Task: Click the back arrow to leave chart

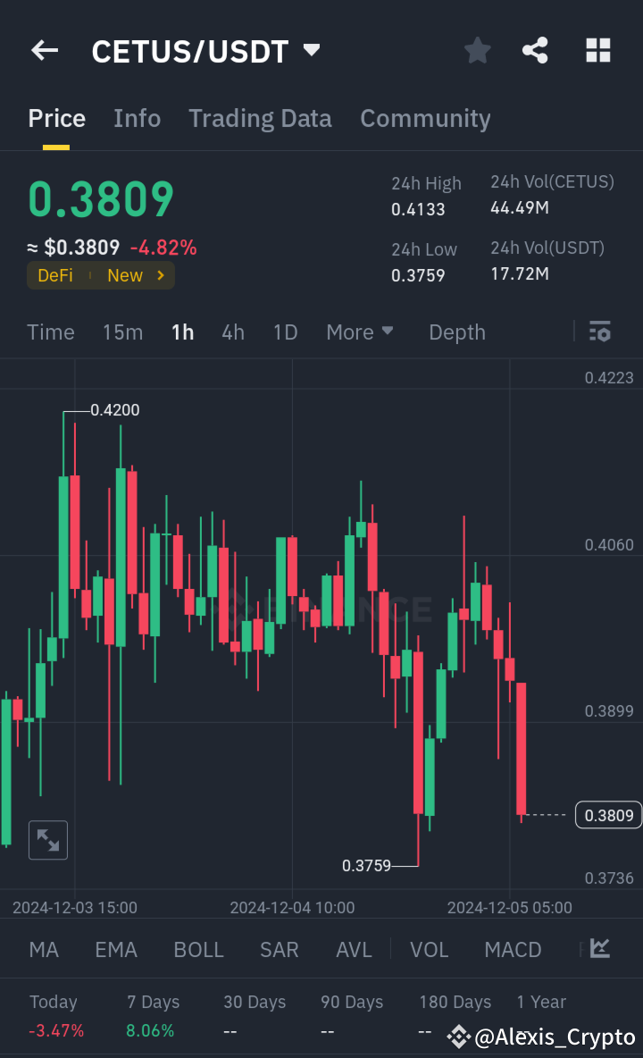Action: [44, 50]
